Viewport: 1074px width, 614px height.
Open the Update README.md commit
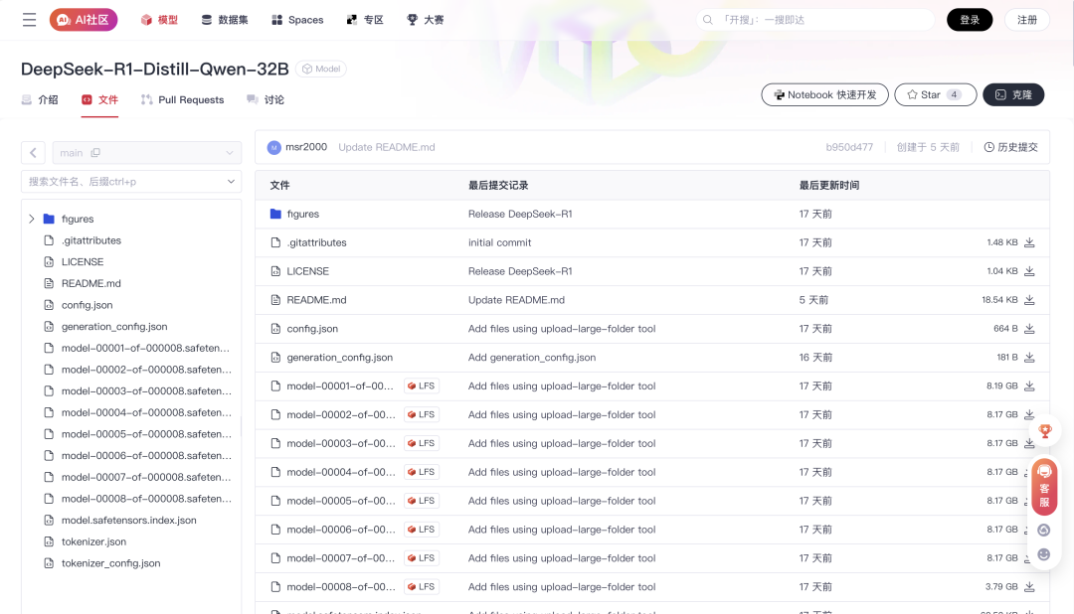click(x=386, y=147)
